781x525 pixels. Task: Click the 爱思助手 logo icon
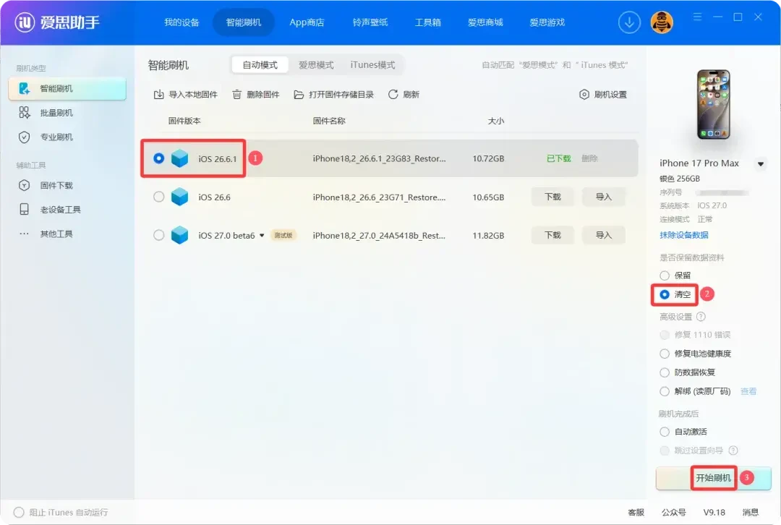pos(25,22)
